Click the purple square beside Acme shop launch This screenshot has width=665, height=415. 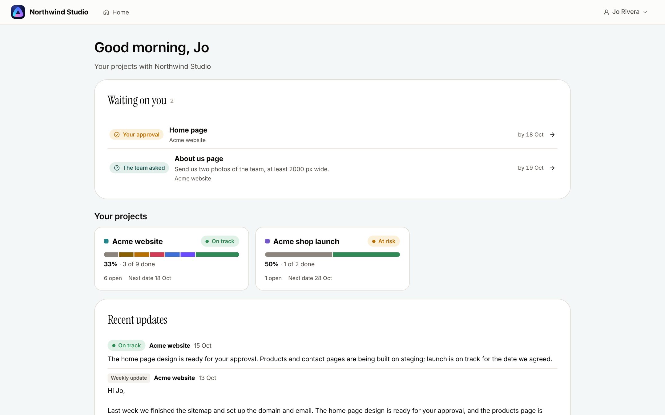click(x=267, y=241)
